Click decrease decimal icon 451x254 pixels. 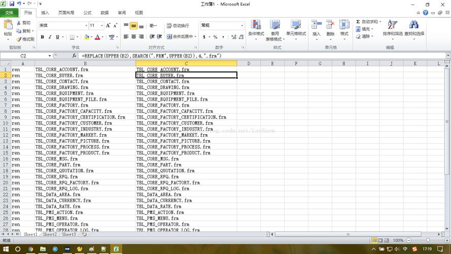(241, 37)
